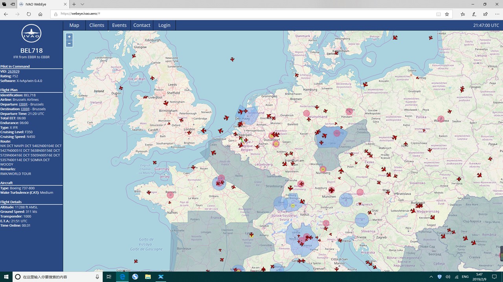This screenshot has width=503, height=282.
Task: Open pilot VID 263929 link
Action: (13, 71)
